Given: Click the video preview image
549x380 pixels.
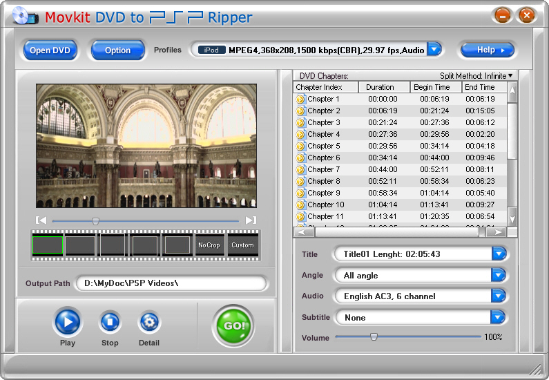Looking at the screenshot, I should pyautogui.click(x=146, y=146).
